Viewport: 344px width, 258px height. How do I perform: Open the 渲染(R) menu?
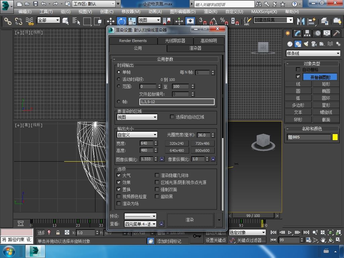[x=210, y=12]
